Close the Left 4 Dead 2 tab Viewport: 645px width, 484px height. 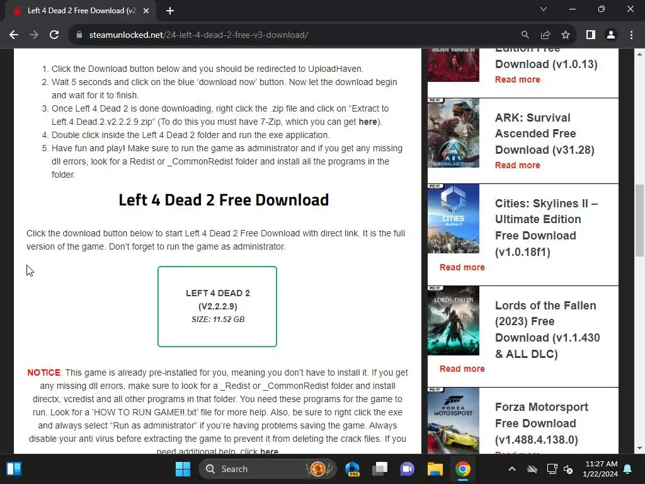click(x=146, y=11)
